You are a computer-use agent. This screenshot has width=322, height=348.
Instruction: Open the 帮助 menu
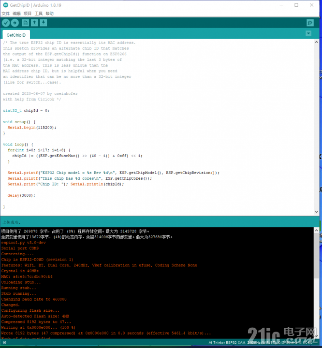tap(49, 14)
